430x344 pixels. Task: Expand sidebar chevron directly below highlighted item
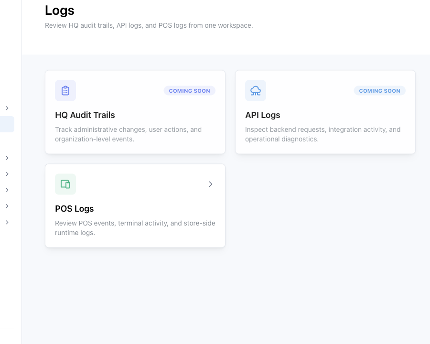[7, 158]
